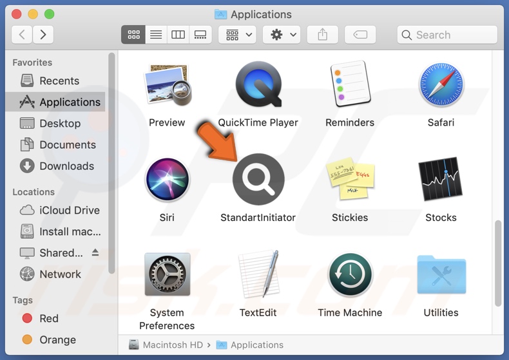
Task: Open Documents in the sidebar
Action: point(55,145)
